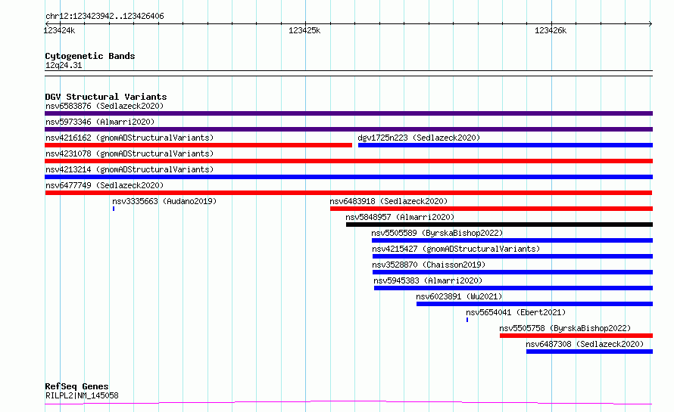The width and height of the screenshot is (674, 412).
Task: Click the tiny blue marker under nsv5654041
Action: point(467,320)
